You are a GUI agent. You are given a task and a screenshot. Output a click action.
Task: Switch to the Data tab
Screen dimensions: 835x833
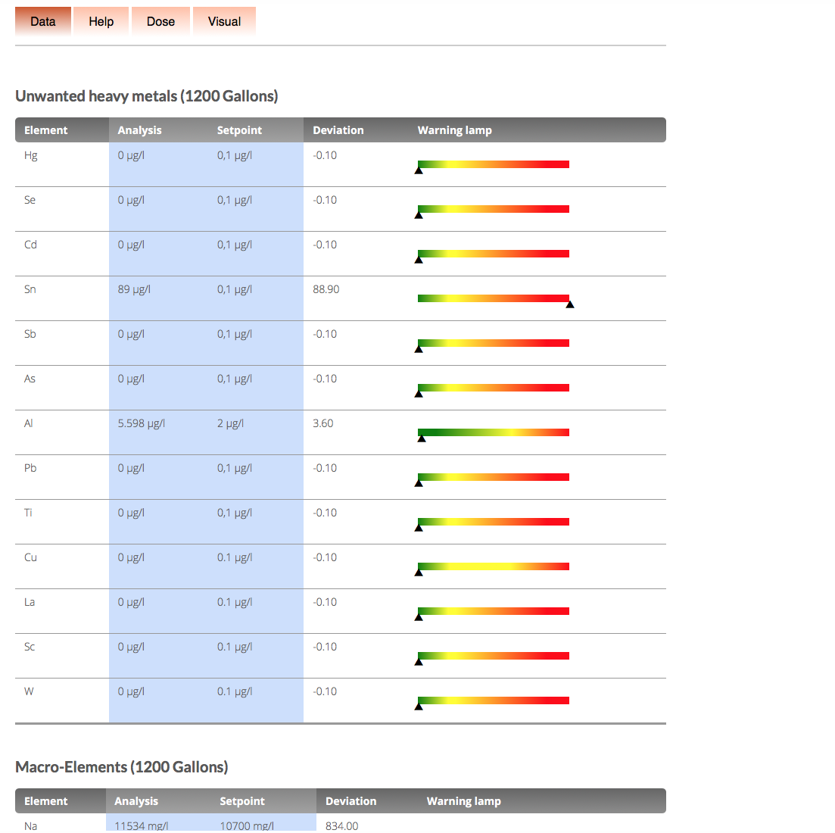[x=43, y=22]
